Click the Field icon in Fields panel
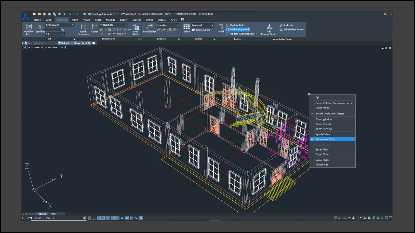The width and height of the screenshot is (415, 233). coord(221,28)
